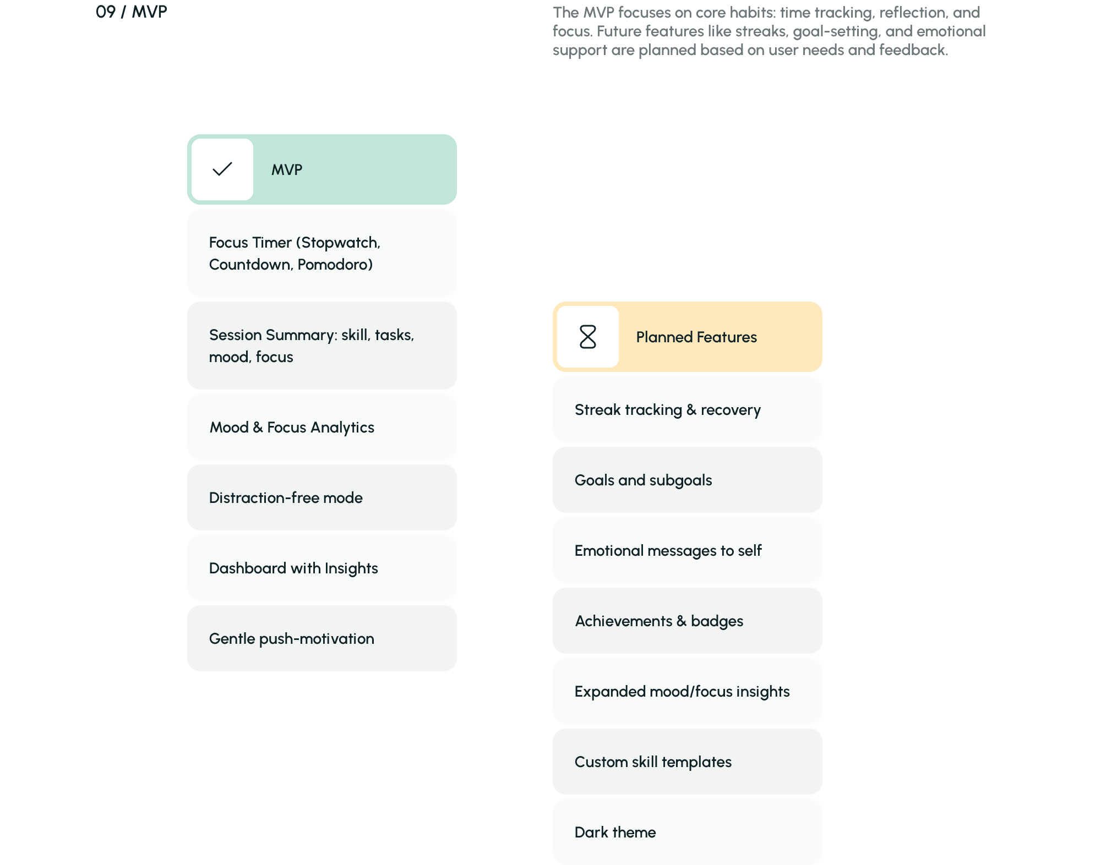Click the MVP label text in header
1101x865 pixels.
pos(287,169)
